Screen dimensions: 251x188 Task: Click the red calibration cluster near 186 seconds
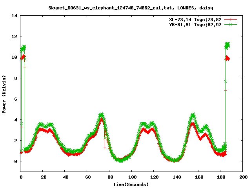click(227, 59)
